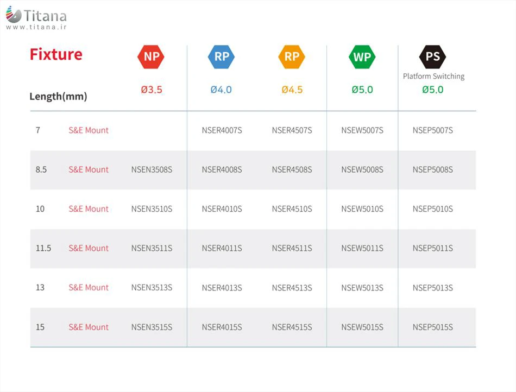
Task: Select product code NSEP5007S
Action: coord(432,130)
